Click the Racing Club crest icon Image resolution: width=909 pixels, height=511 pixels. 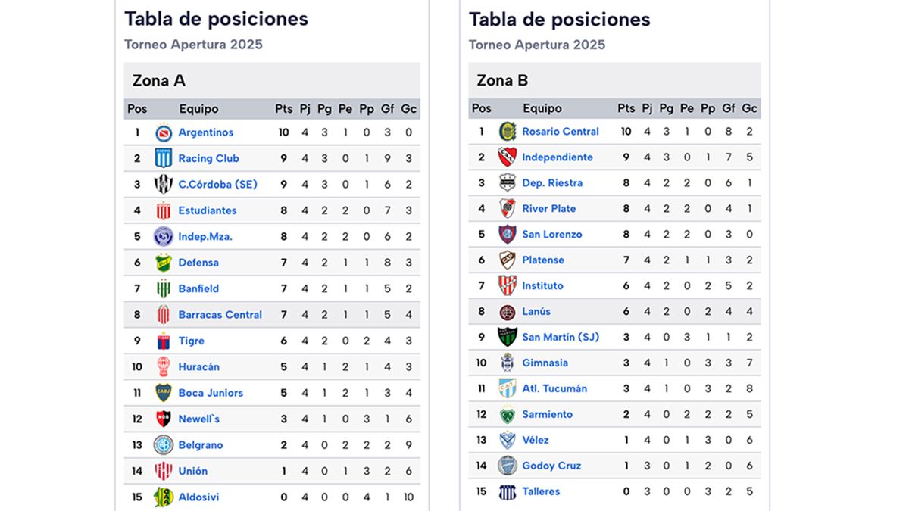(164, 158)
